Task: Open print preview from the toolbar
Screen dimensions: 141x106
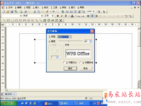Action: 21,11
